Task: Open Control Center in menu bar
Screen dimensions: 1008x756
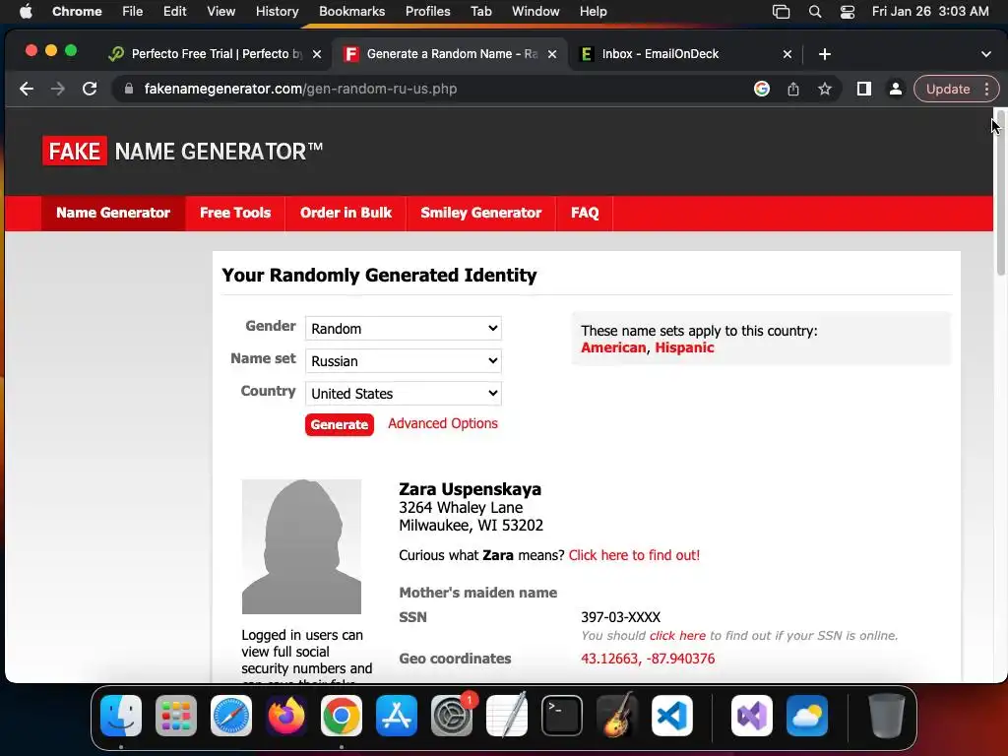Action: pyautogui.click(x=848, y=11)
